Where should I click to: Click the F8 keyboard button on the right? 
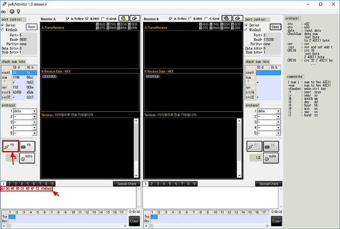pos(271,147)
